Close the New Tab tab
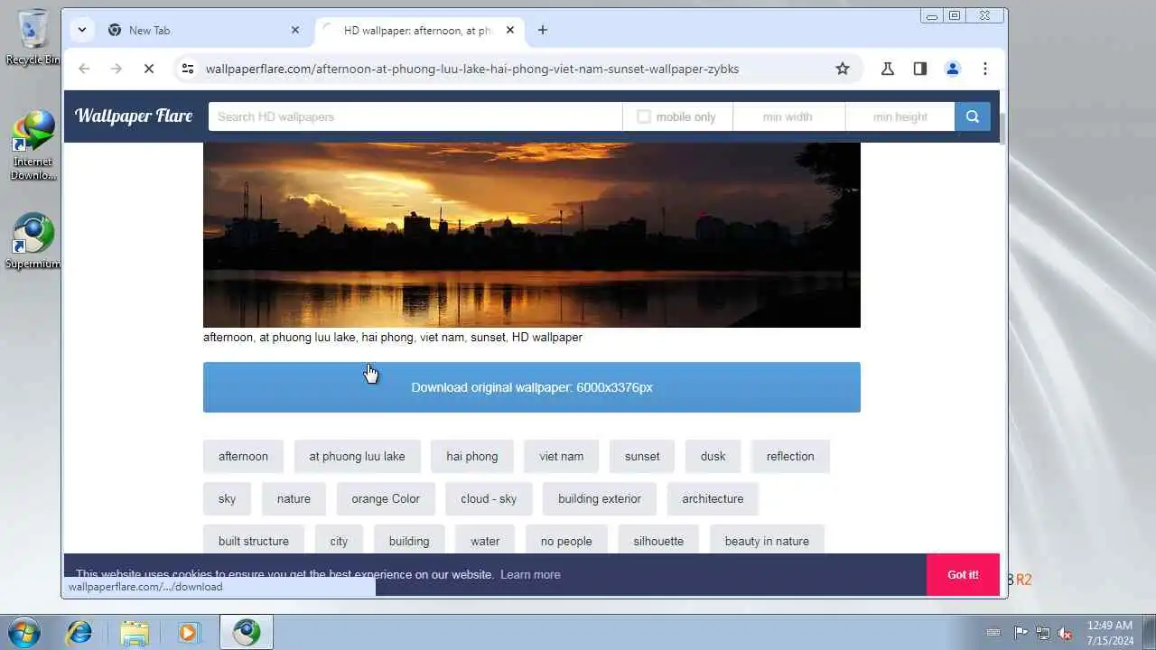The height and width of the screenshot is (650, 1156). (x=295, y=30)
